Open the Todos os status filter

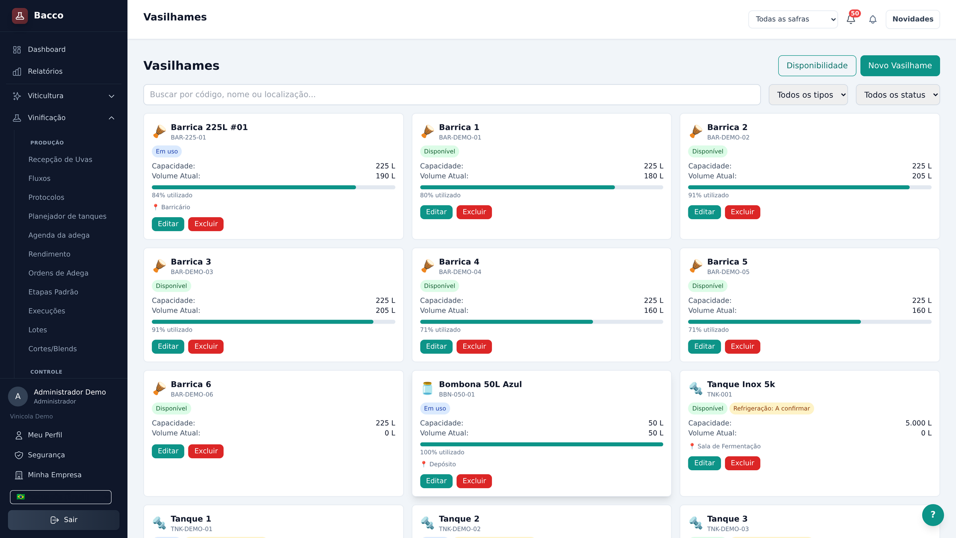click(898, 95)
